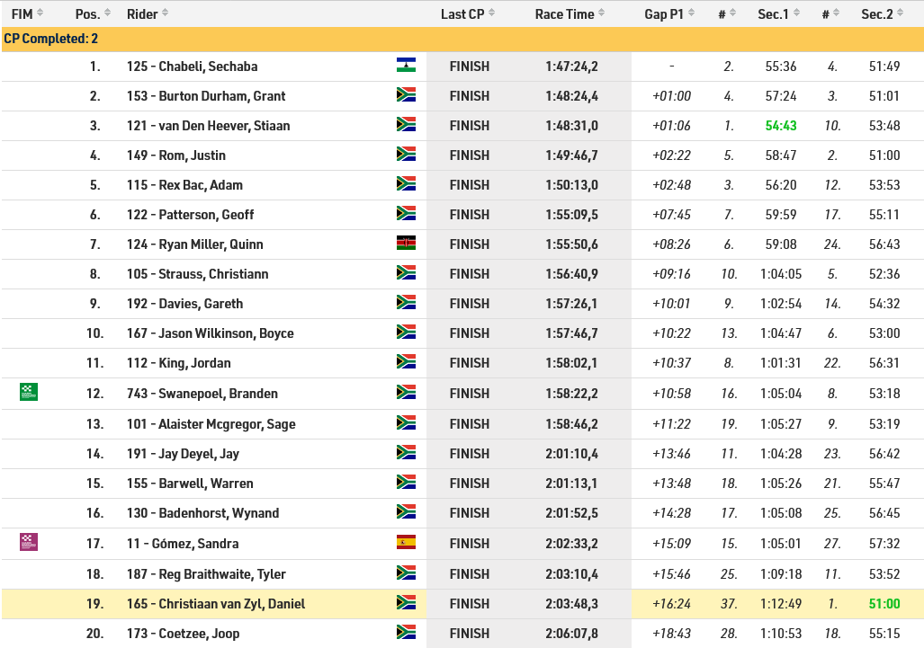
Task: Click South Africa flag beside Justin Rom
Action: tap(406, 155)
